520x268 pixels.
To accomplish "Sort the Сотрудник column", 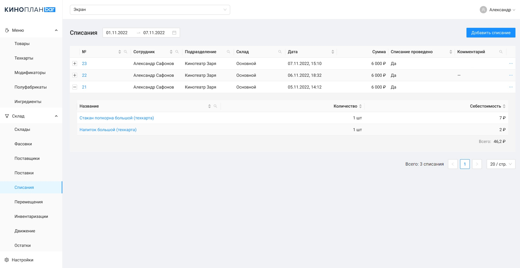I will click(x=171, y=52).
